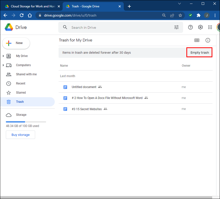
Task: Click the storage usage bar
Action: 26,122
